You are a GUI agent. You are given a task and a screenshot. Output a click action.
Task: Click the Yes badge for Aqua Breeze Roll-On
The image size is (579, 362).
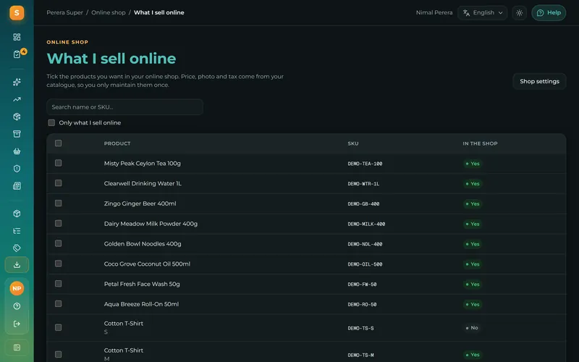[473, 304]
